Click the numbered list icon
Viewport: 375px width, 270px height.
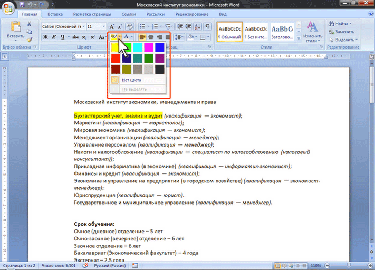[155, 26]
